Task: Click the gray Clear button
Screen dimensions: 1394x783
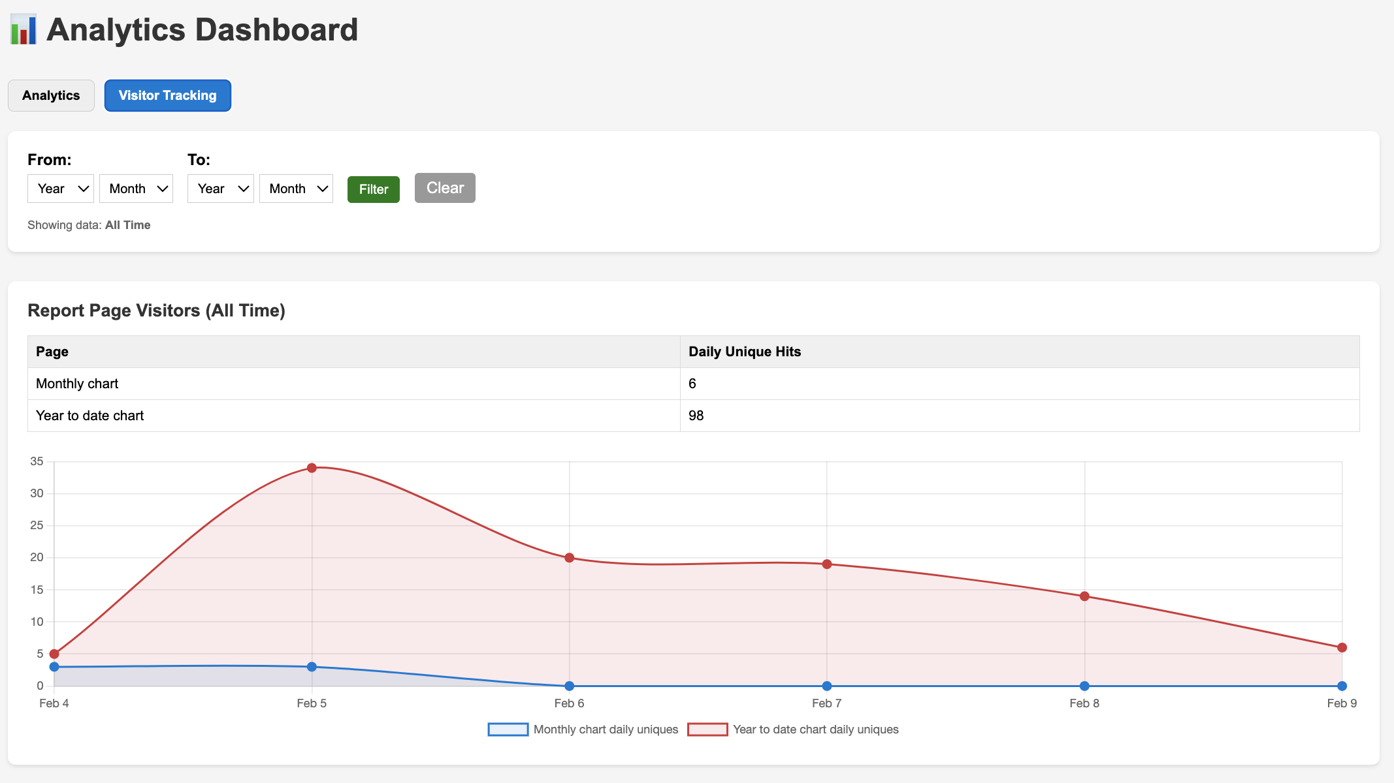Action: 445,188
